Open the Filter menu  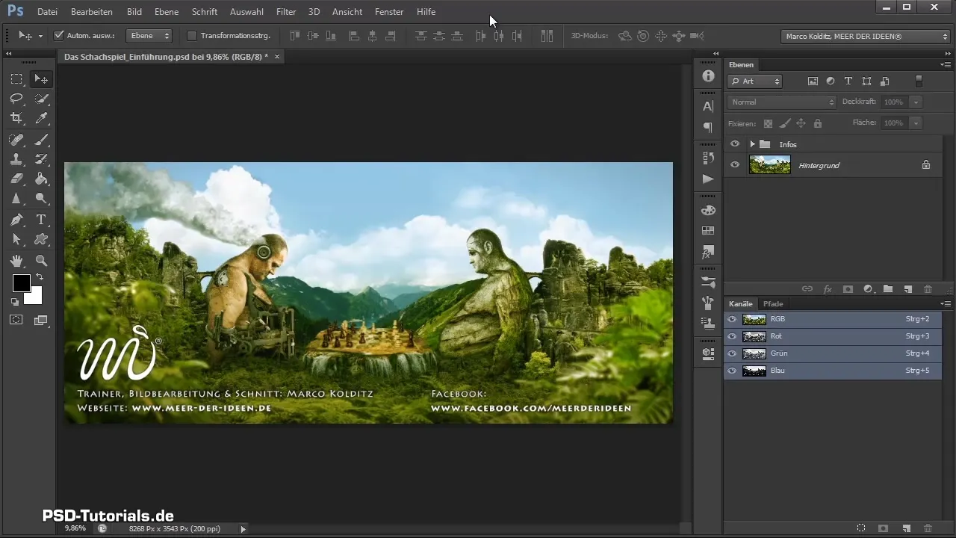[x=286, y=12]
